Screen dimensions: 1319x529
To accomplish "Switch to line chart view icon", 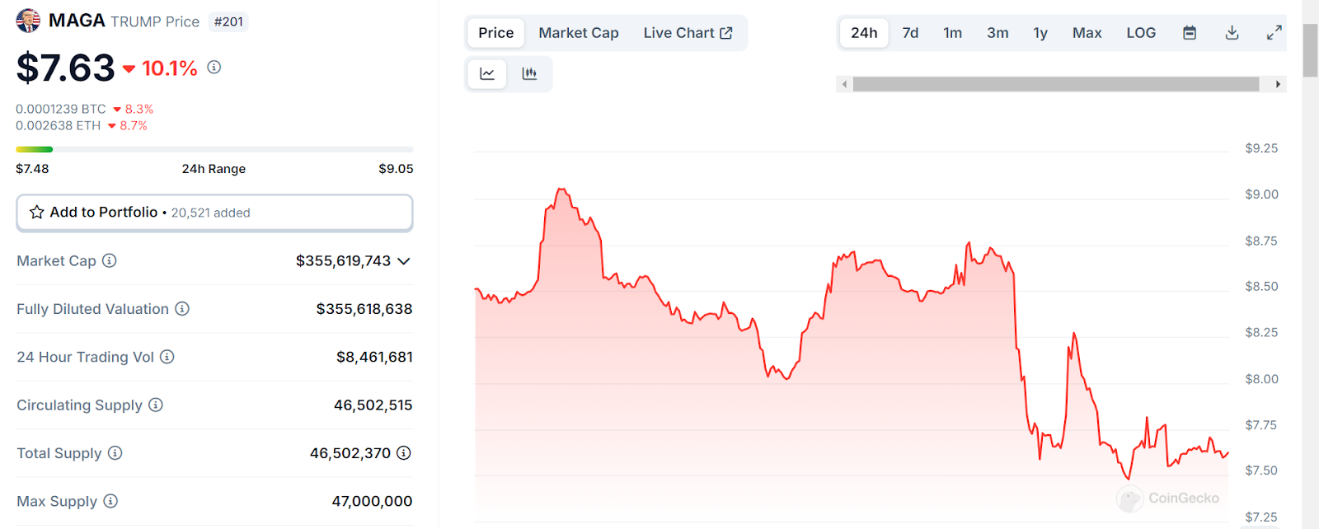I will (x=487, y=74).
